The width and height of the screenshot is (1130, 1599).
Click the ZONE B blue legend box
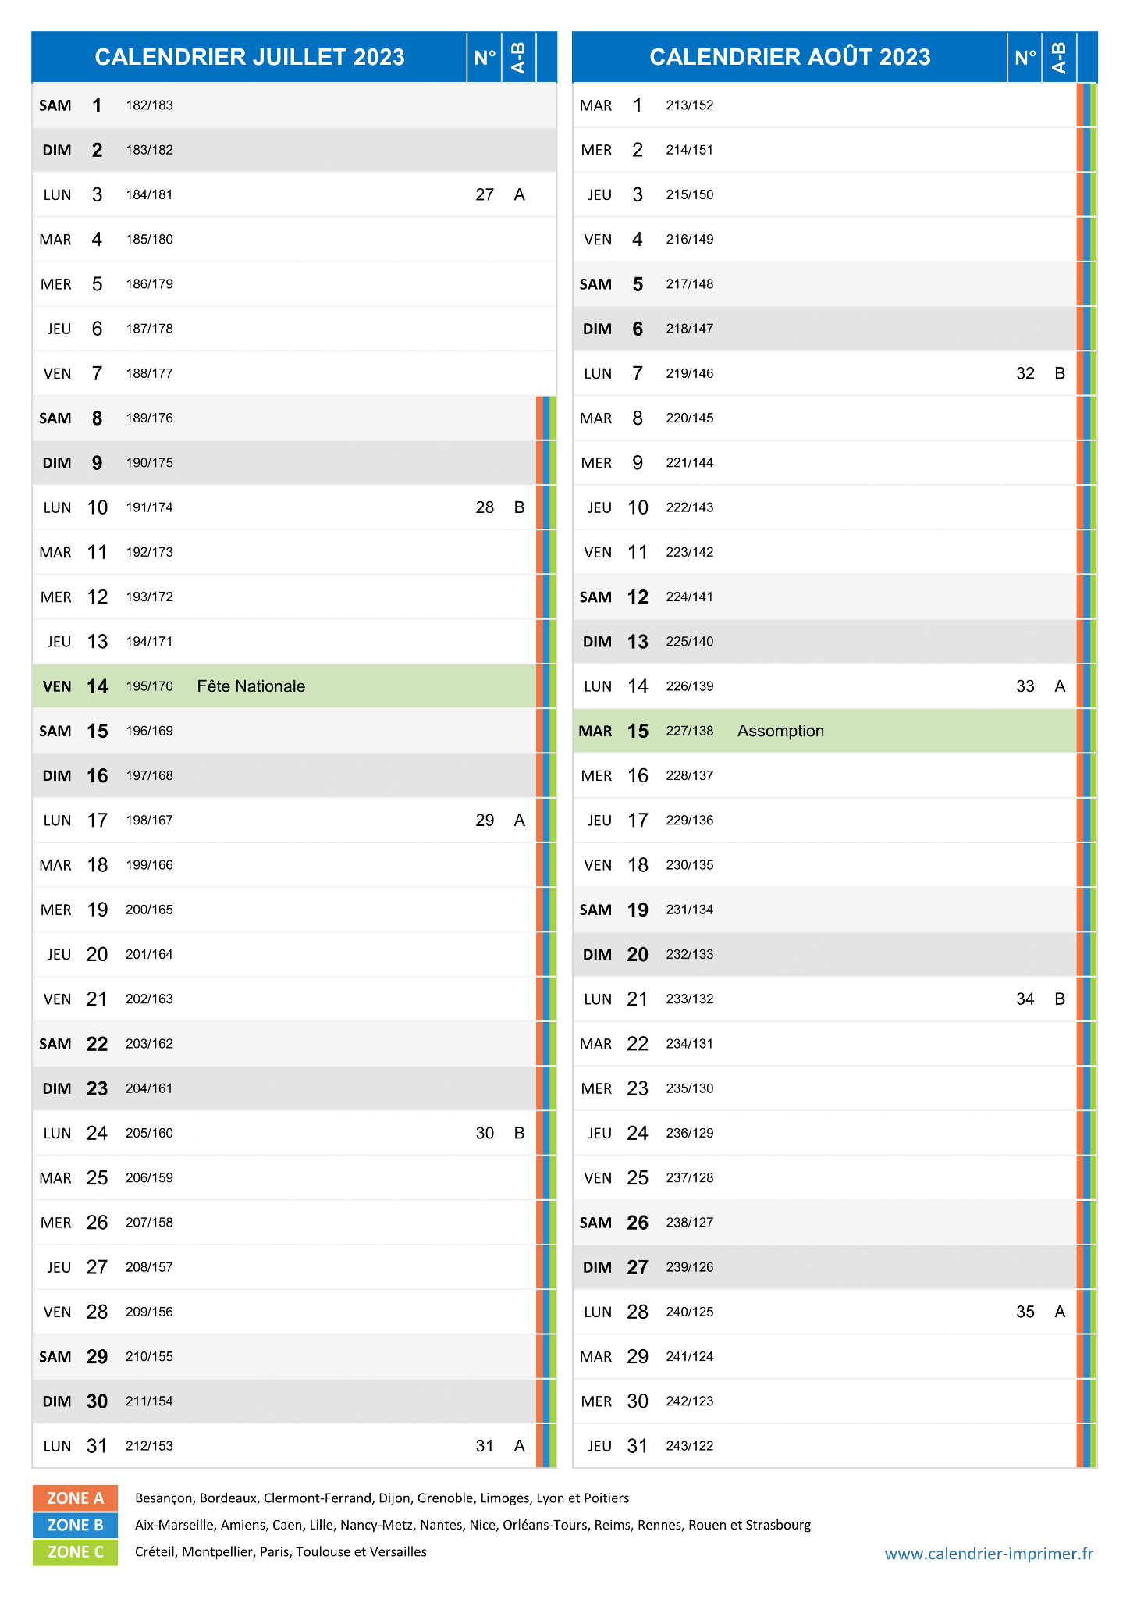pos(75,1525)
